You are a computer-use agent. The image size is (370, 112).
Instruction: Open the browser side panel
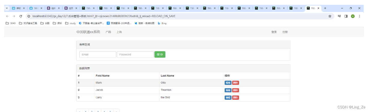[346, 16]
